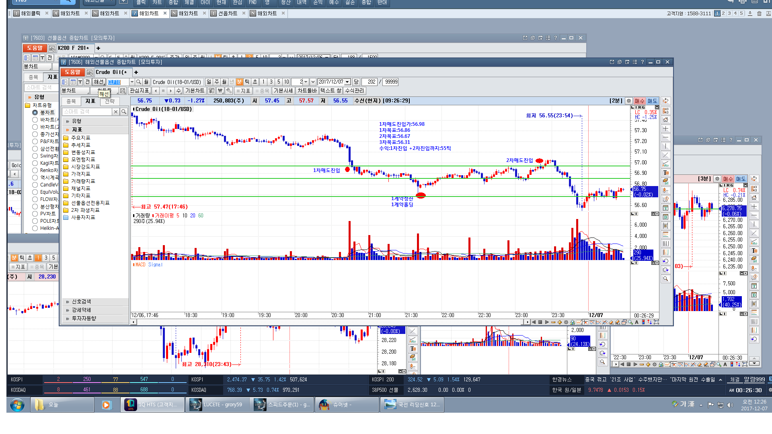
Task: Select PV차트 radio option
Action: point(35,214)
